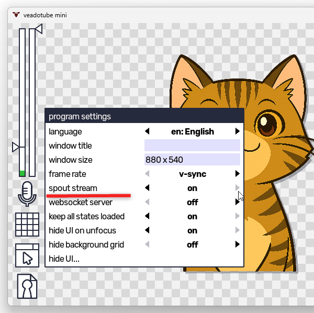Click spout stream right arrow
The width and height of the screenshot is (314, 313).
coord(237,188)
